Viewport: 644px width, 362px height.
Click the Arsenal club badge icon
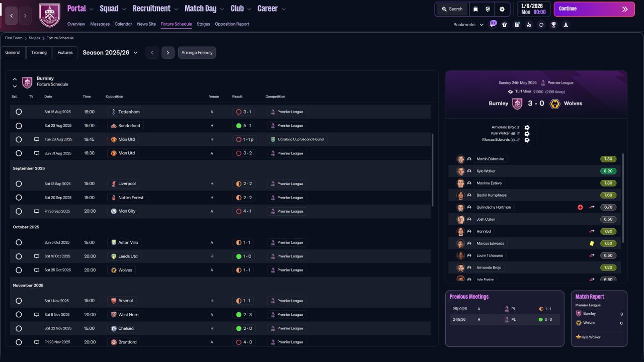click(114, 301)
